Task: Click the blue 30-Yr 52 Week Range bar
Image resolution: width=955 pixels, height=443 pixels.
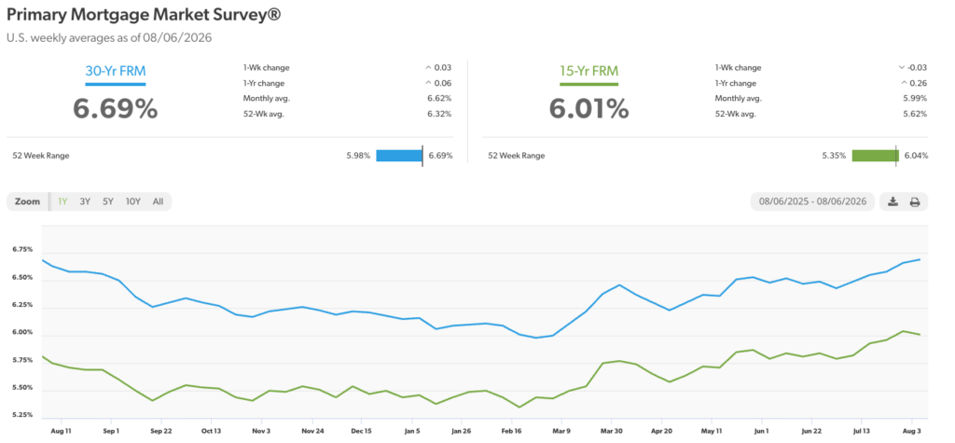Action: [399, 156]
